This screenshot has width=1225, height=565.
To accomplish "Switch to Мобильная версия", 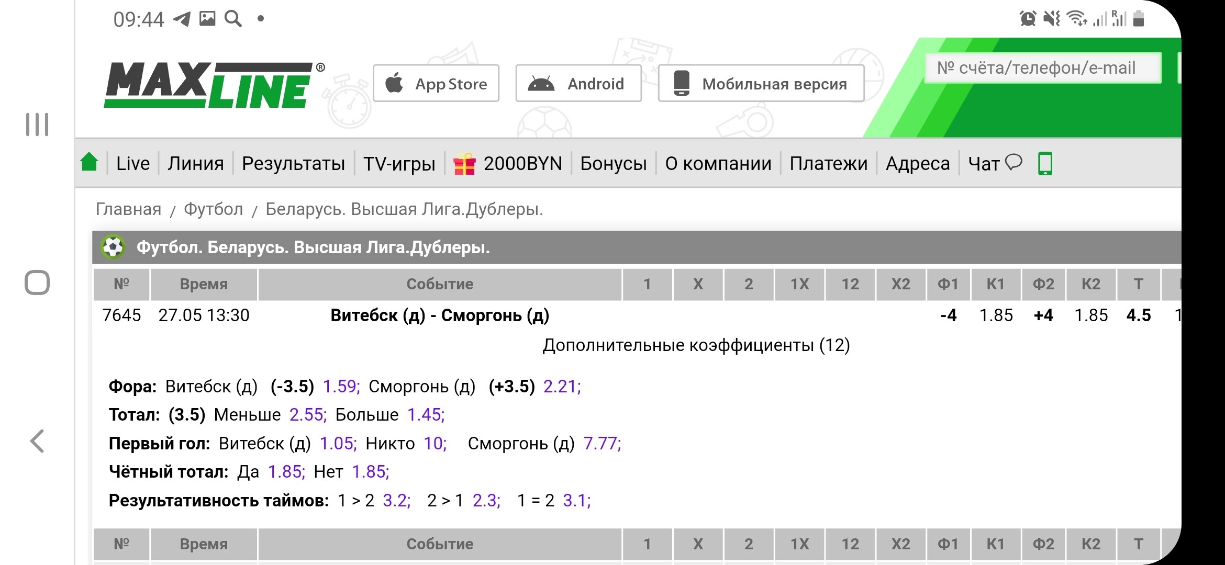I will coord(761,84).
